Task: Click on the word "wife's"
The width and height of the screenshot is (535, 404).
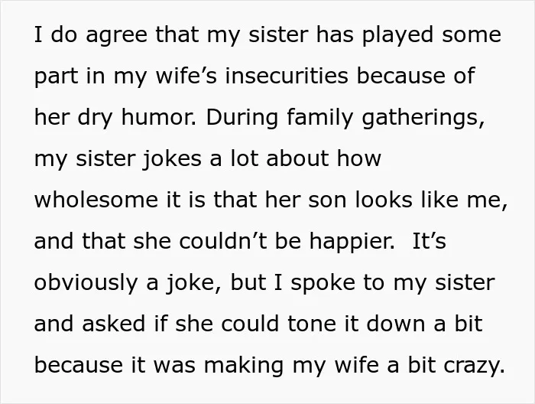Action: pyautogui.click(x=186, y=76)
